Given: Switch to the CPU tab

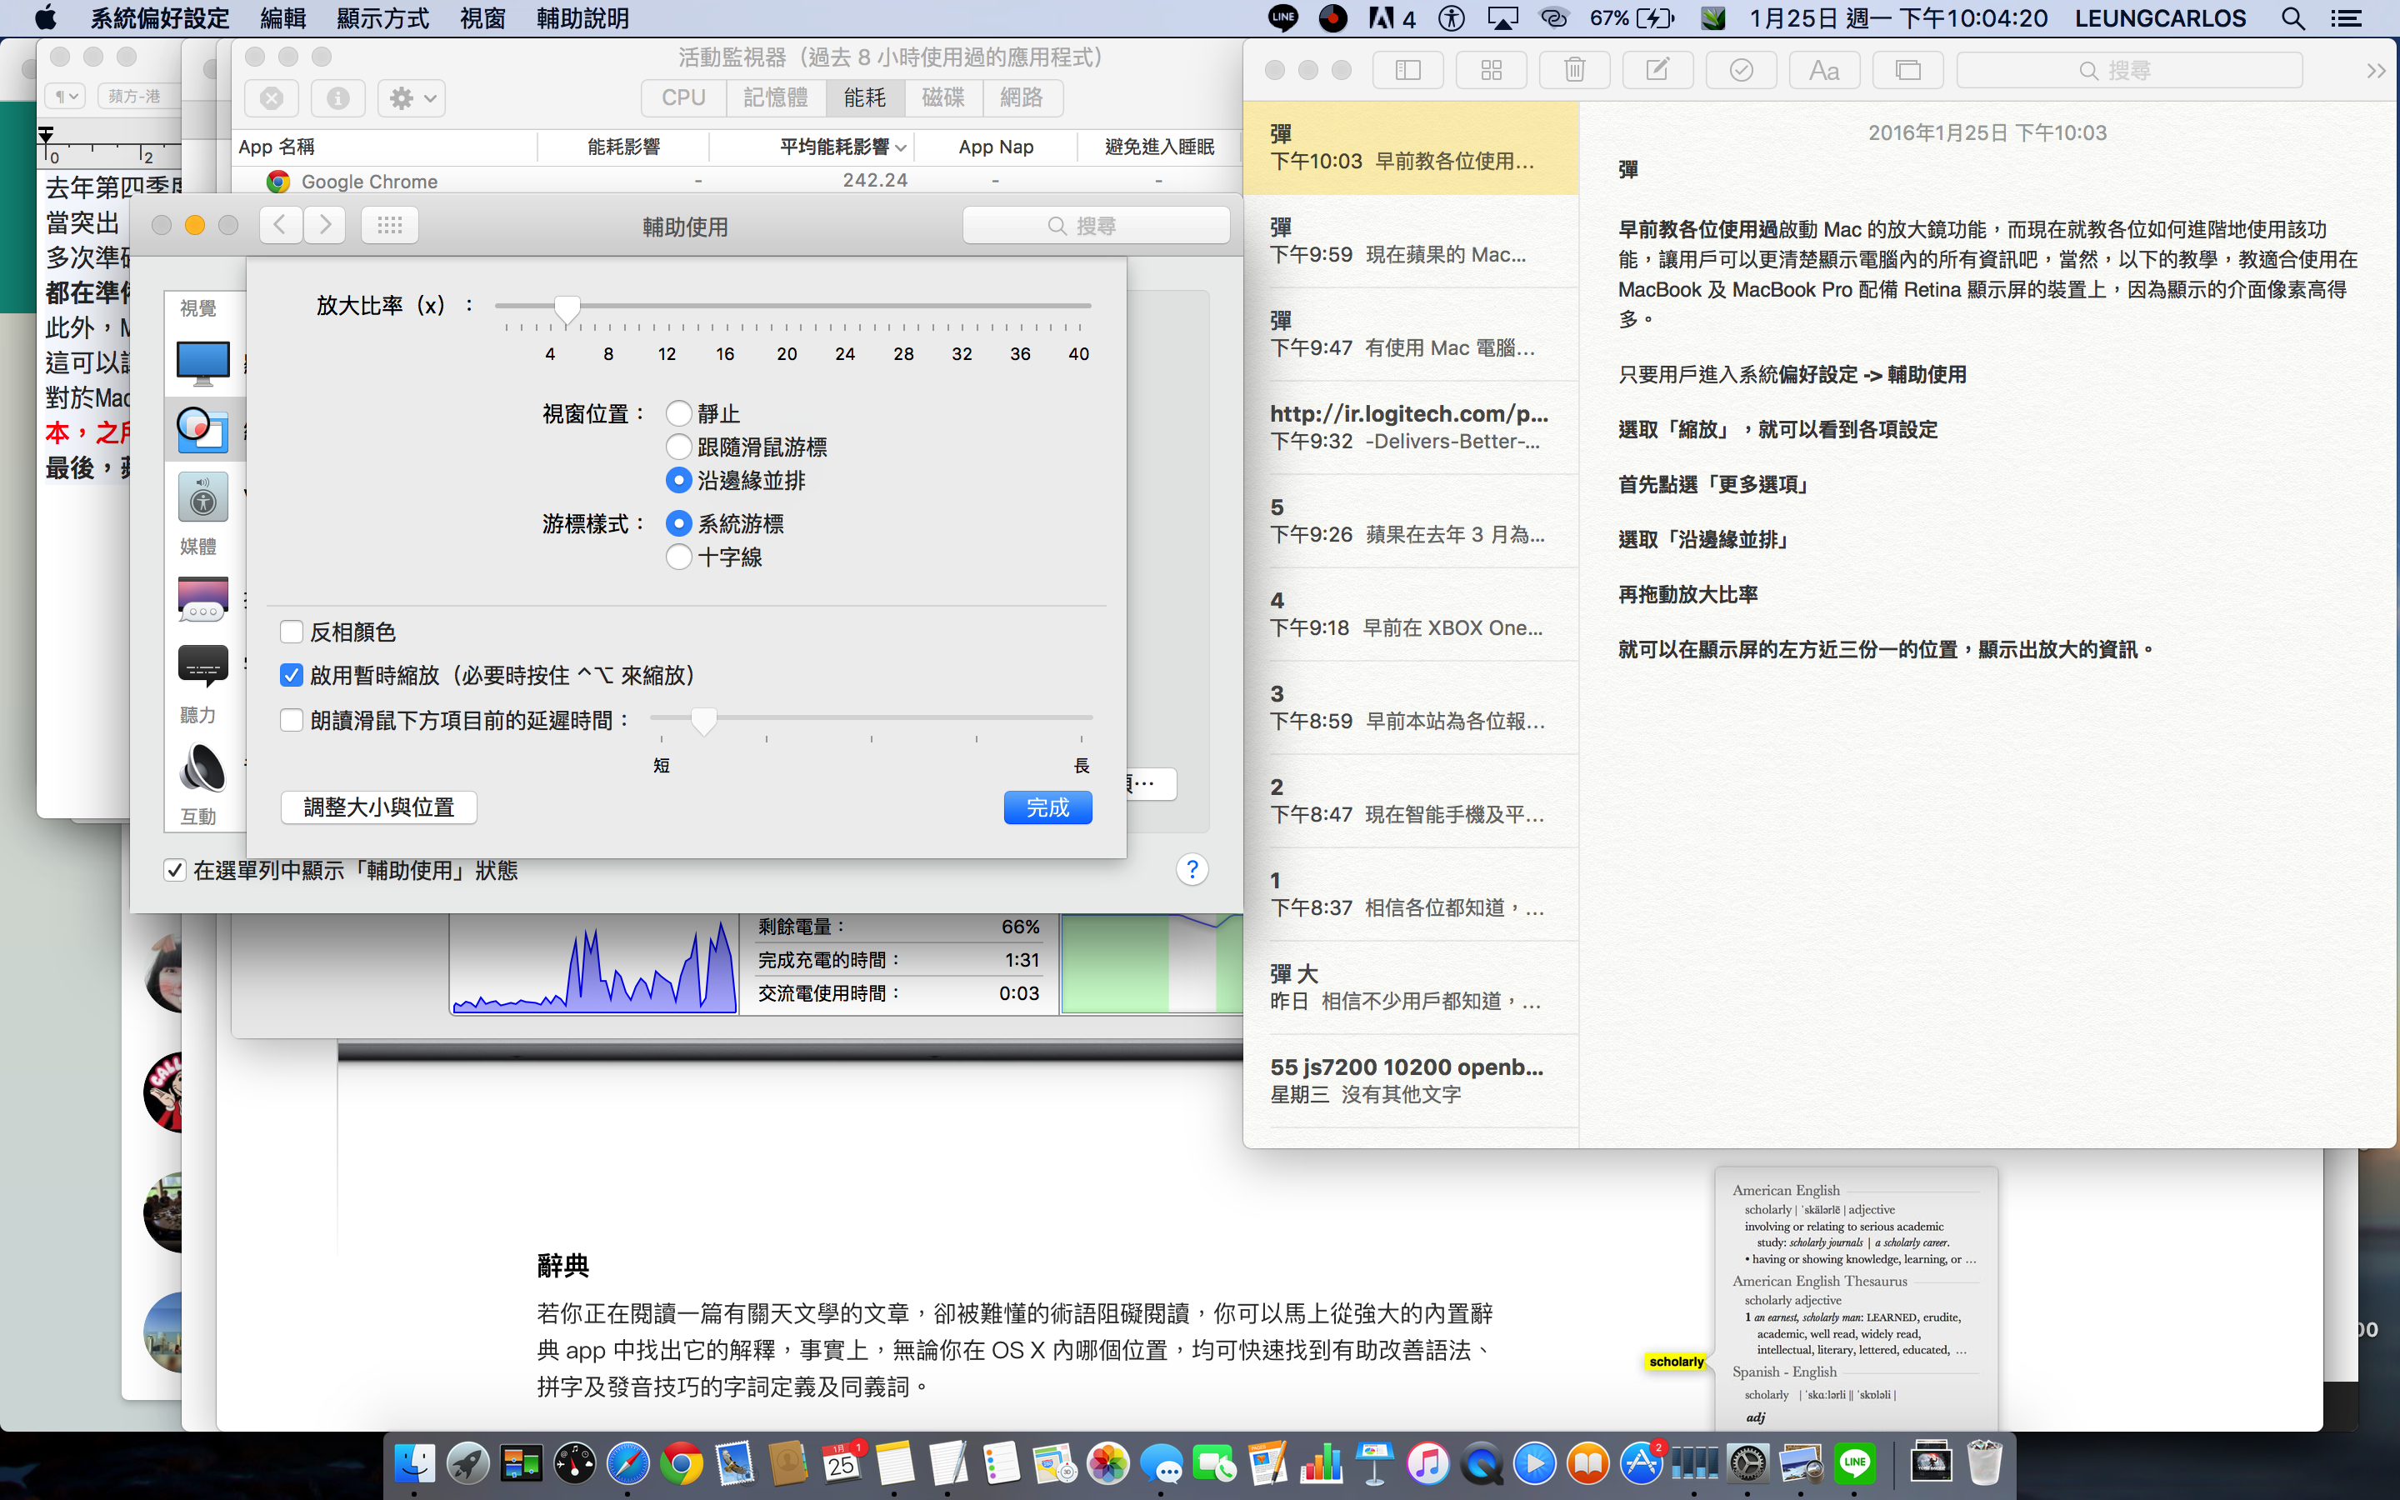Looking at the screenshot, I should 683,98.
